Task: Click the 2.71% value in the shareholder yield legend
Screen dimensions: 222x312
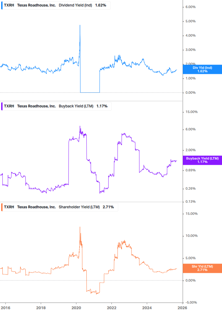Action: point(108,207)
